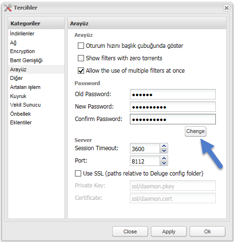Click the Apply button

coord(169,231)
